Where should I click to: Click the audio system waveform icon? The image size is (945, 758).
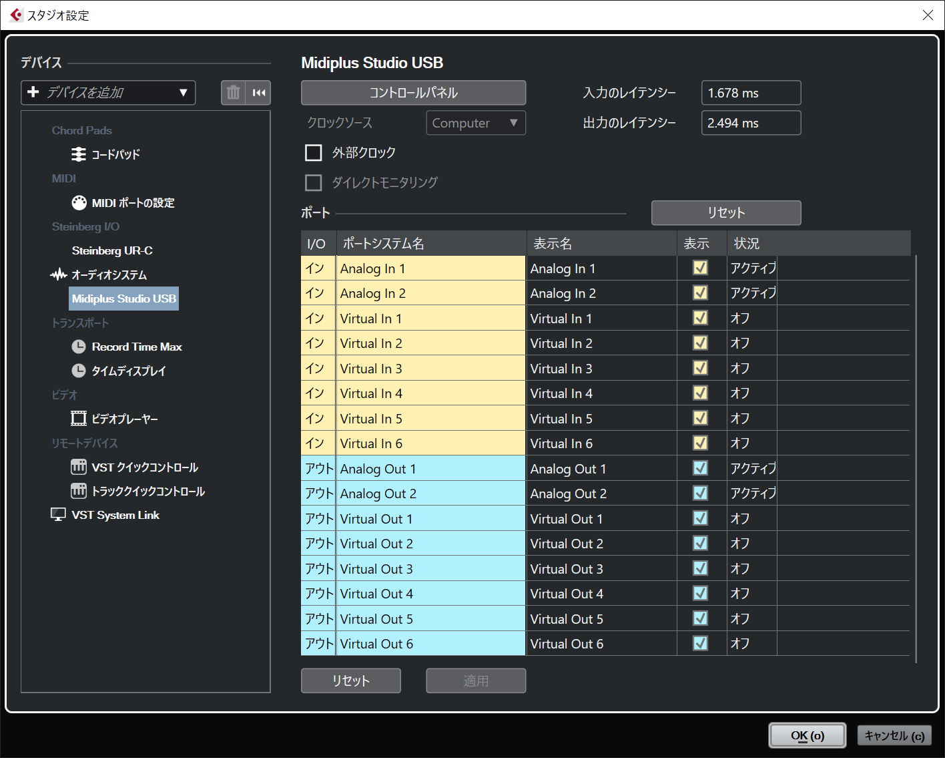(59, 274)
